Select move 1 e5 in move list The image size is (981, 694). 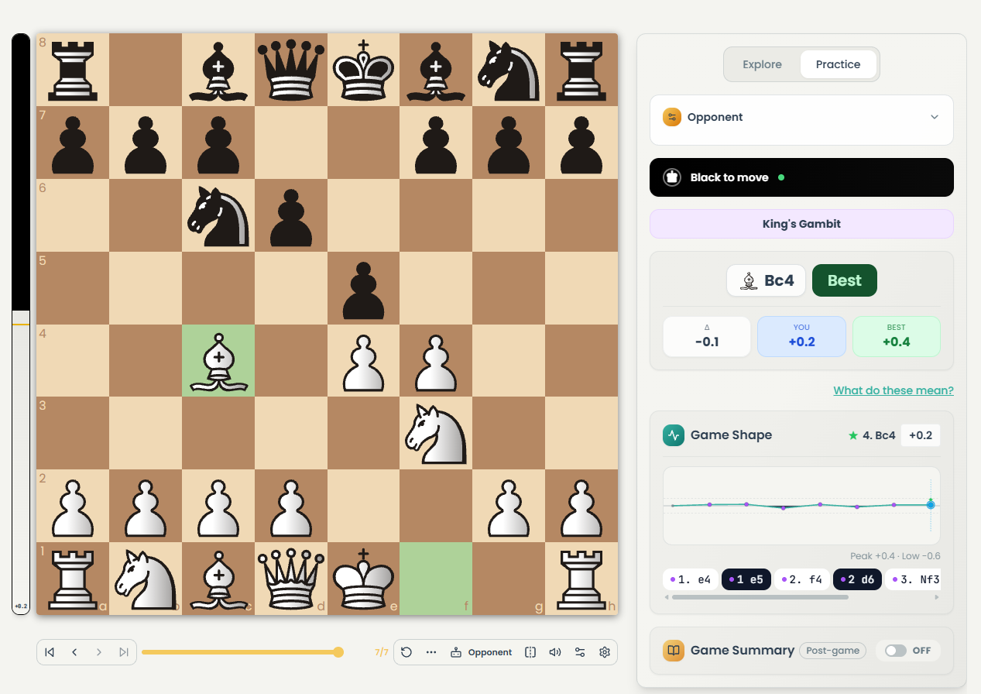coord(746,579)
